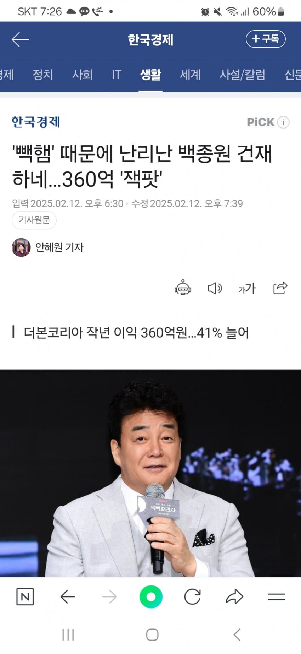Switch to the 정치 tab

[43, 75]
